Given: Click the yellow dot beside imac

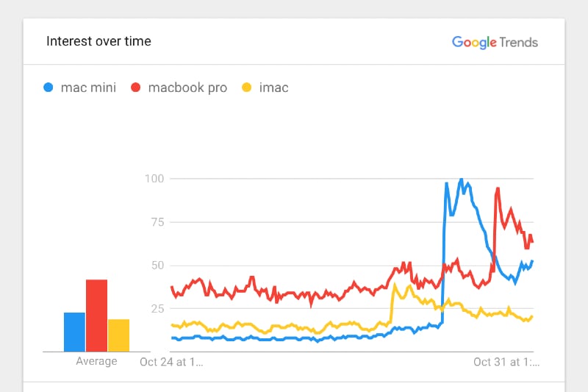Looking at the screenshot, I should [247, 88].
